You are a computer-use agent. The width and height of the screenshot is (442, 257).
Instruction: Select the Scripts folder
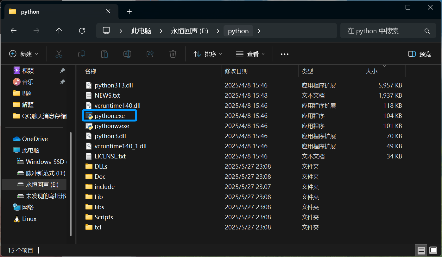click(104, 217)
